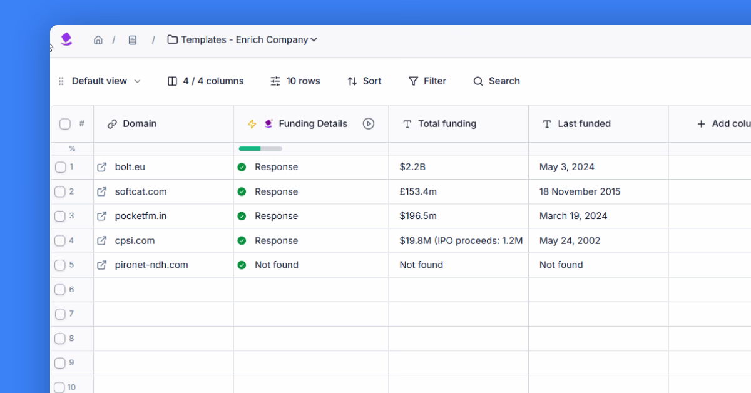Viewport: 751px width, 393px height.
Task: Select row 1 checkbox
Action: pos(60,167)
